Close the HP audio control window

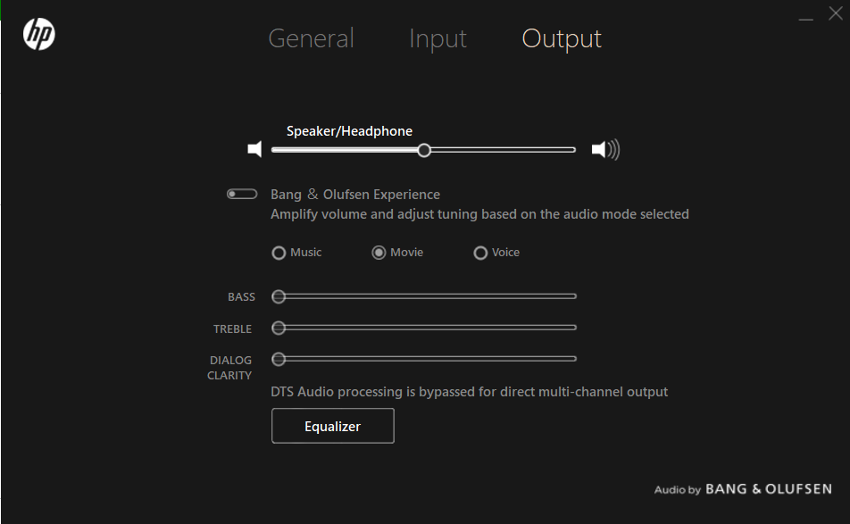(x=836, y=13)
